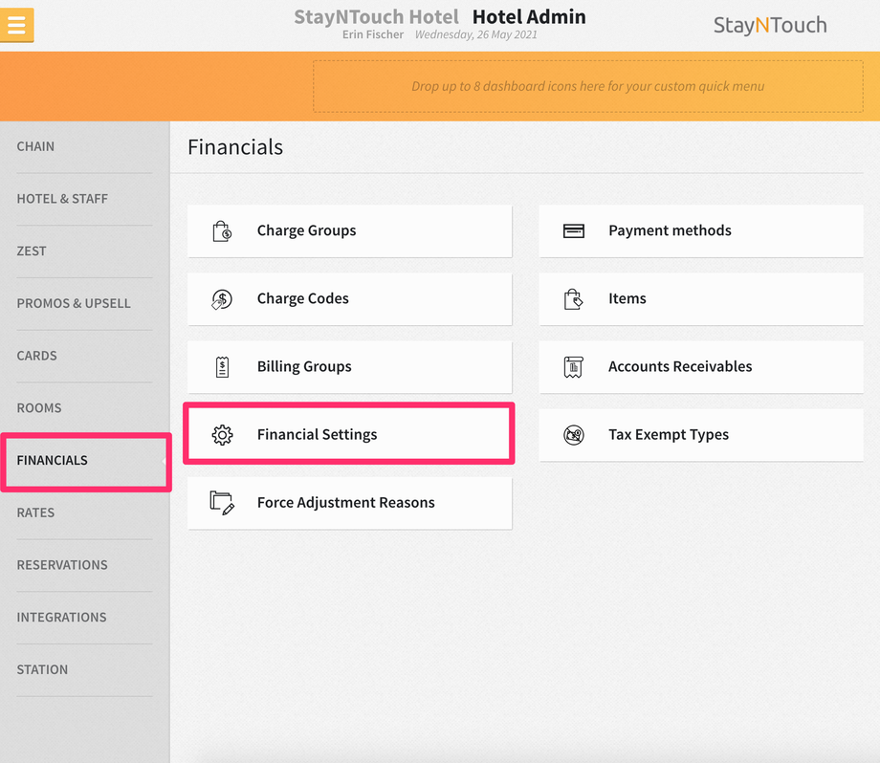Open Tax Exempt Types tile
This screenshot has width=880, height=763.
(701, 435)
